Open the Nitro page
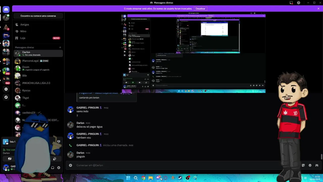323x182 pixels. click(38, 31)
